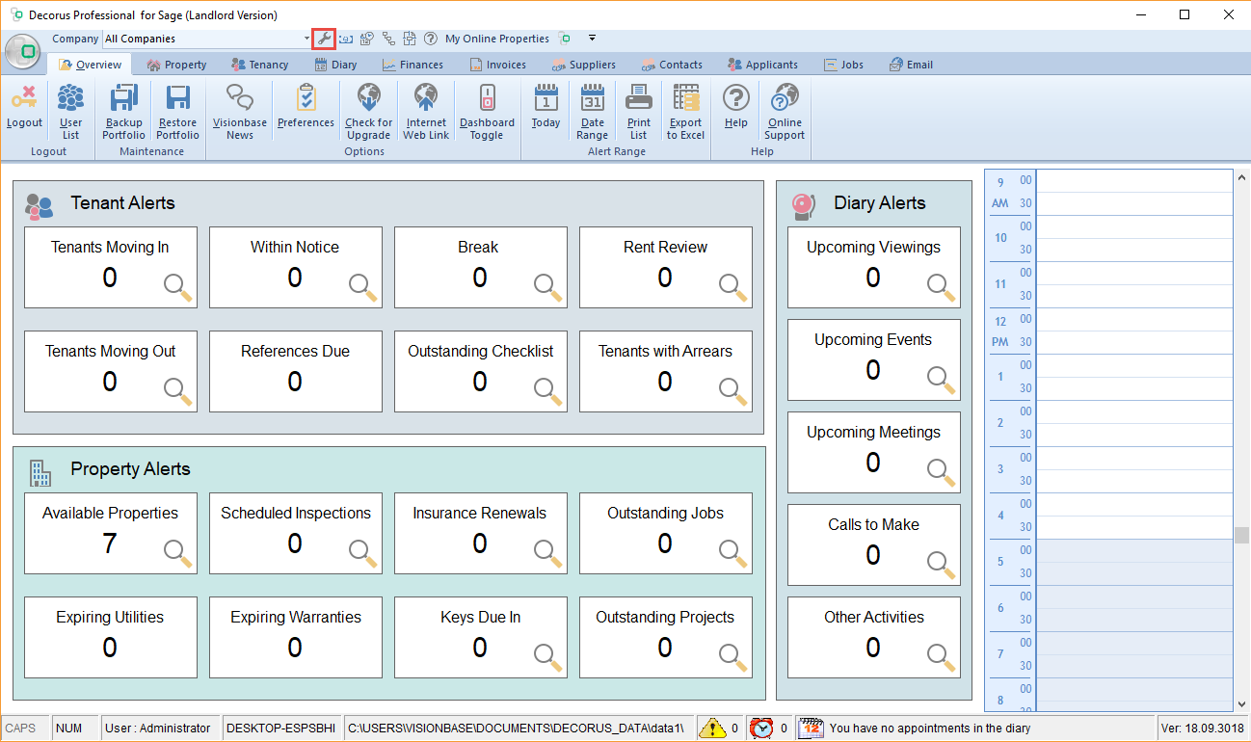This screenshot has width=1251, height=742.
Task: Click the wrench icon beside Company box
Action: (324, 39)
